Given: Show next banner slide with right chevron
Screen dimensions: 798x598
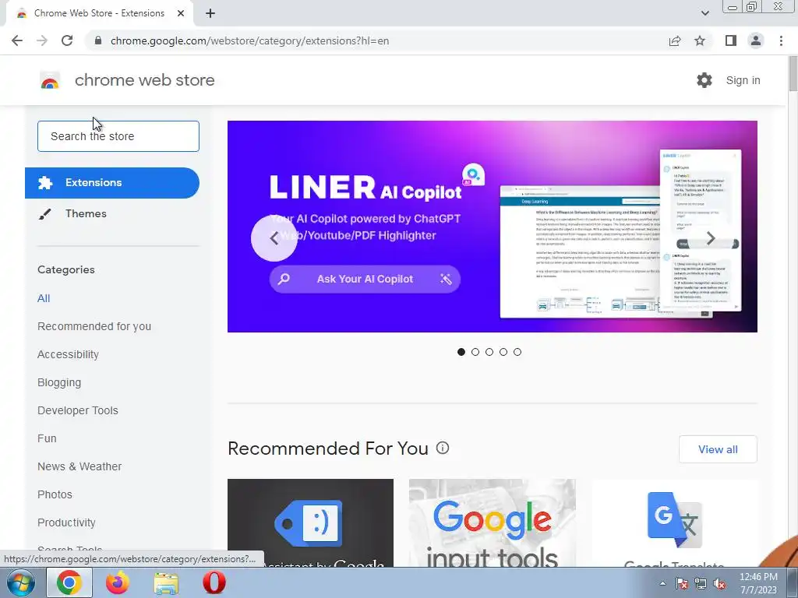Looking at the screenshot, I should click(x=711, y=238).
